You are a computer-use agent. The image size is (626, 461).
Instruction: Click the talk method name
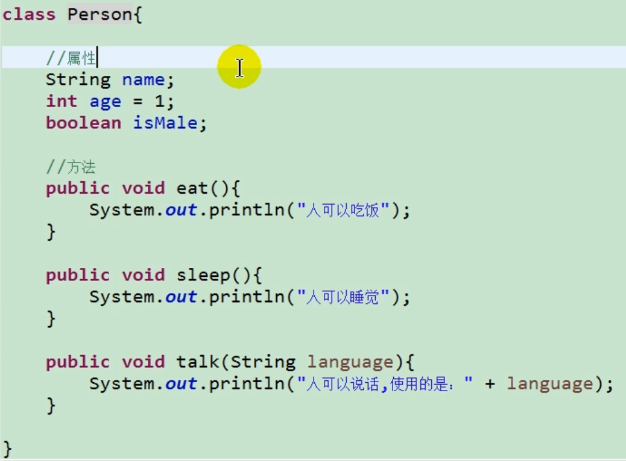pos(198,362)
